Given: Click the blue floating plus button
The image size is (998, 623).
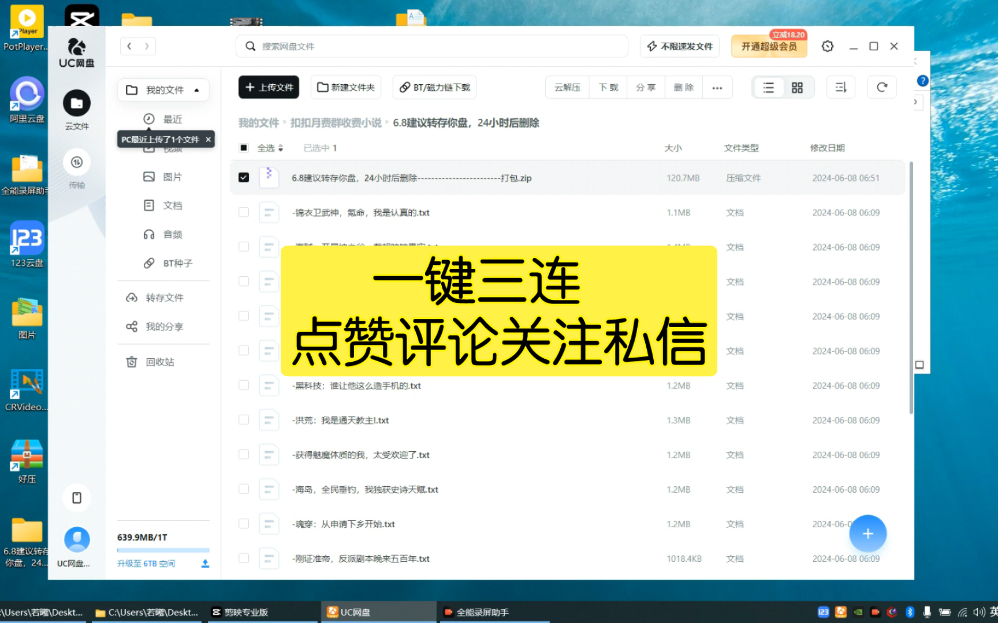Looking at the screenshot, I should pos(867,534).
